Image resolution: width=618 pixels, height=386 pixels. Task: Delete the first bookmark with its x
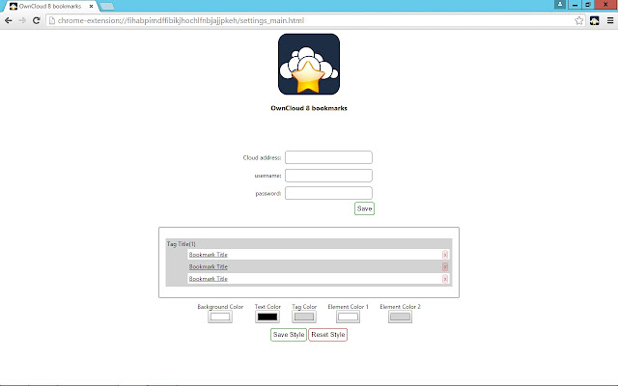[x=445, y=255]
